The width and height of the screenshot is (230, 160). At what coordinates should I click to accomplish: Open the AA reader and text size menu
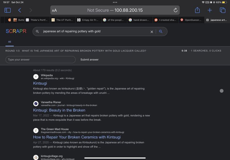coord(54,10)
